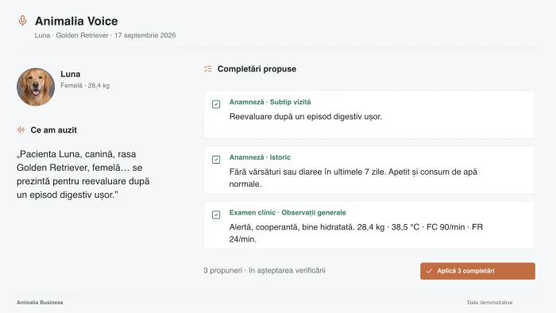Click the checkmark icon in Aplică button
Viewport: 556px width, 313px height.
(x=429, y=271)
